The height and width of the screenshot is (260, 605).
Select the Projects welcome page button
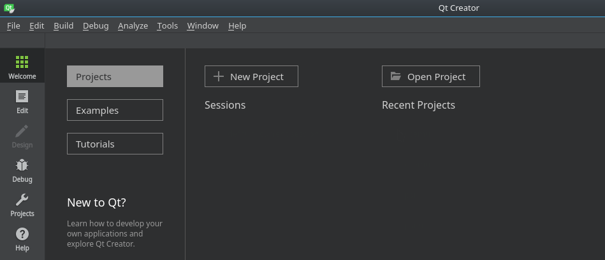115,76
